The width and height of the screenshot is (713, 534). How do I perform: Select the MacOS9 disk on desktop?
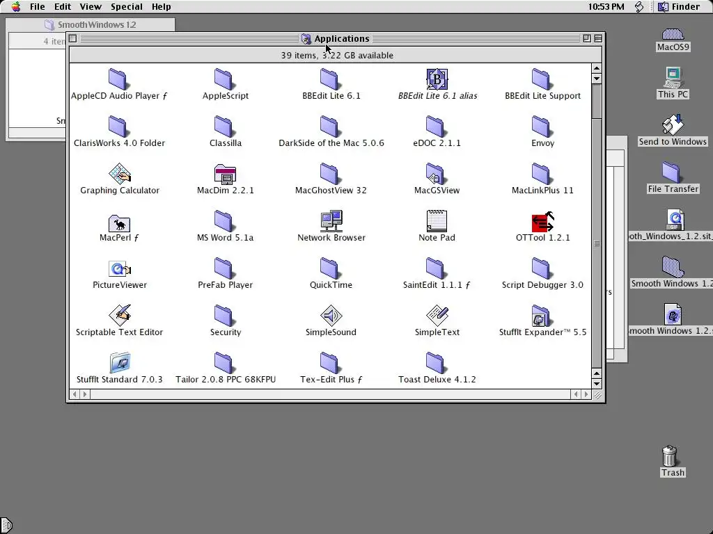coord(673,35)
